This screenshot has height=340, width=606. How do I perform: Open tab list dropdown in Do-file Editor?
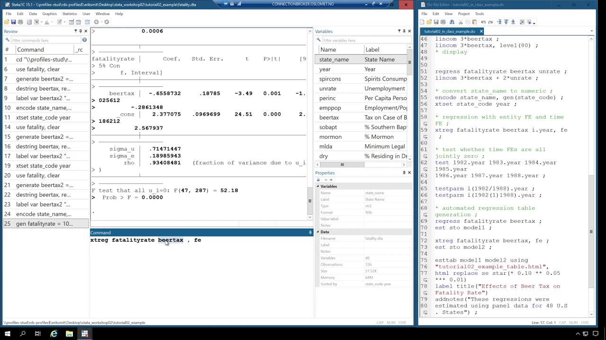pos(591,31)
